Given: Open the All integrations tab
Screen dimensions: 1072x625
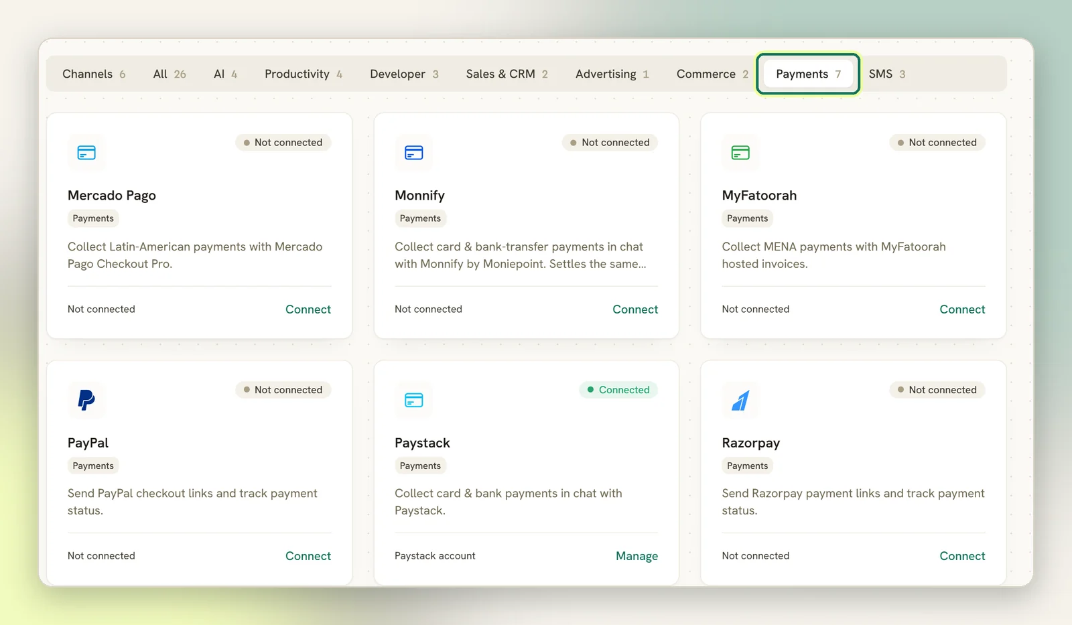Looking at the screenshot, I should coord(170,74).
